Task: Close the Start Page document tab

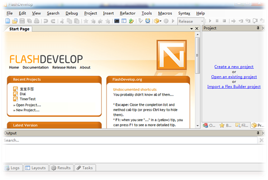Action: pos(197,28)
